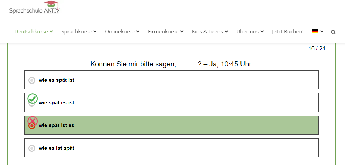
Task: Open the Onlinekurse menu
Action: (122, 32)
